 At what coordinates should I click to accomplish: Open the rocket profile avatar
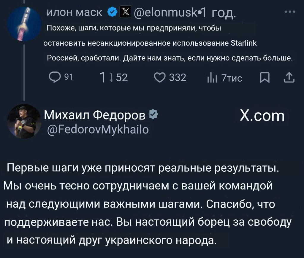(x=24, y=24)
